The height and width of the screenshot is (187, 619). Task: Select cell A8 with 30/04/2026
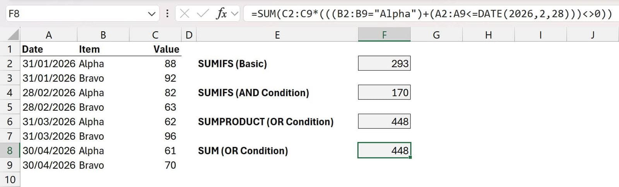coord(49,151)
